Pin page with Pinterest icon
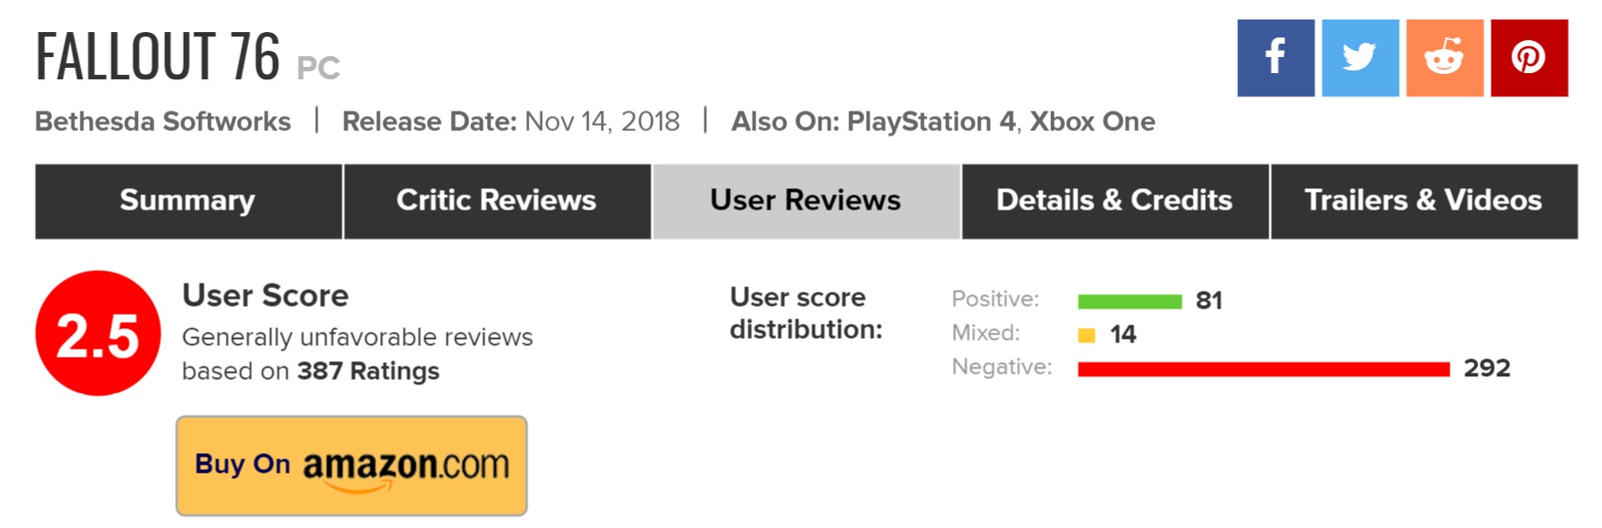Image resolution: width=1602 pixels, height=528 pixels. point(1529,58)
